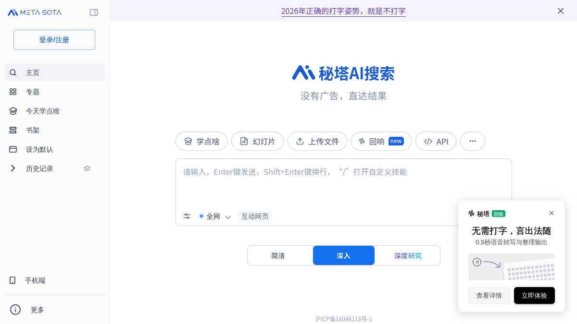Open 回响 new feature button
Screen dimensions: 577x324
pos(381,141)
